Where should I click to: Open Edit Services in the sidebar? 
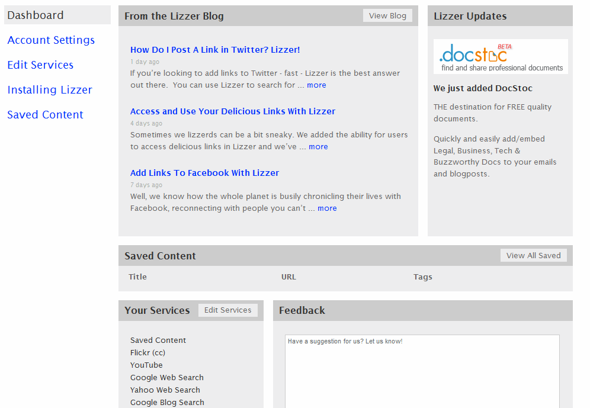40,65
